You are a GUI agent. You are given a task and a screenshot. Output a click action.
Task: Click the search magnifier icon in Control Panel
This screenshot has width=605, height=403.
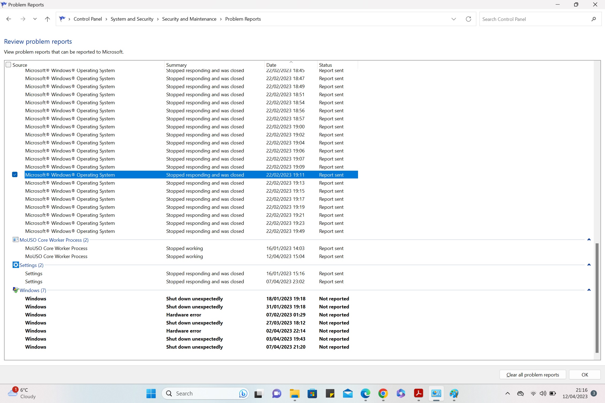coord(594,19)
